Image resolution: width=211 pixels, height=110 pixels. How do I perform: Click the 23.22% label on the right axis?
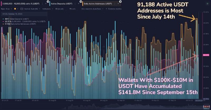206,12
